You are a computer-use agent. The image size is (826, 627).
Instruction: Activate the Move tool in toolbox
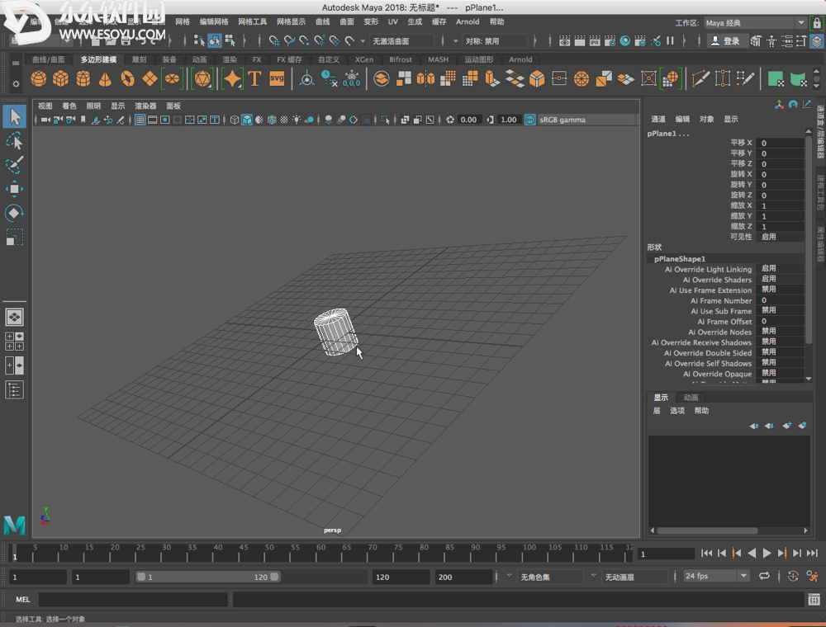coord(14,189)
